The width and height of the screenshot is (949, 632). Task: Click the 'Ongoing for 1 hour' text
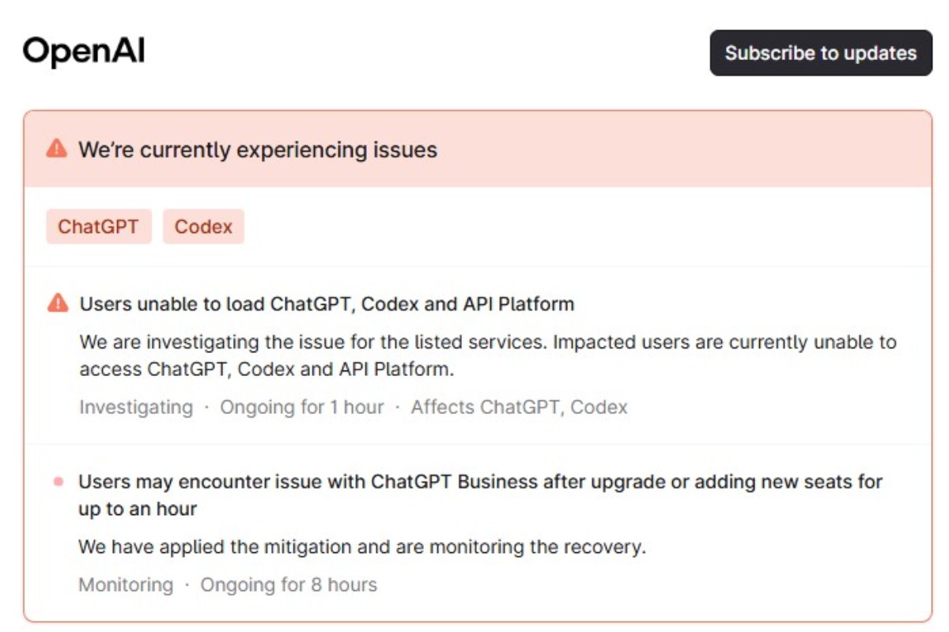pyautogui.click(x=301, y=408)
